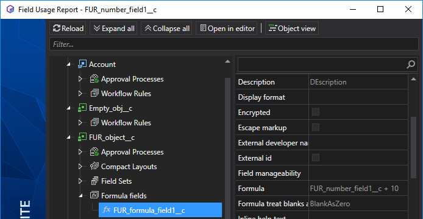The height and width of the screenshot is (219, 423).
Task: Close the Field Usage Report window
Action: click(408, 9)
